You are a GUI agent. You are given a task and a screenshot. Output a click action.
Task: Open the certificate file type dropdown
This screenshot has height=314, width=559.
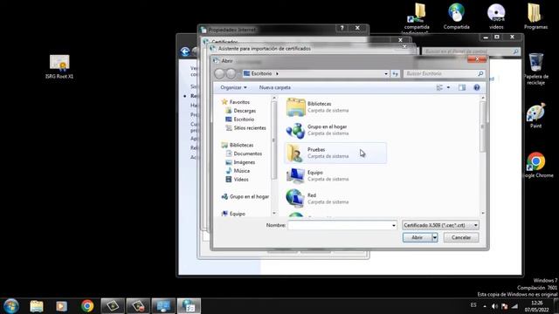(x=440, y=225)
